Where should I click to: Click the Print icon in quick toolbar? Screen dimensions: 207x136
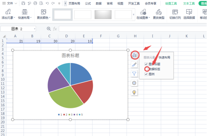coord(35,3)
